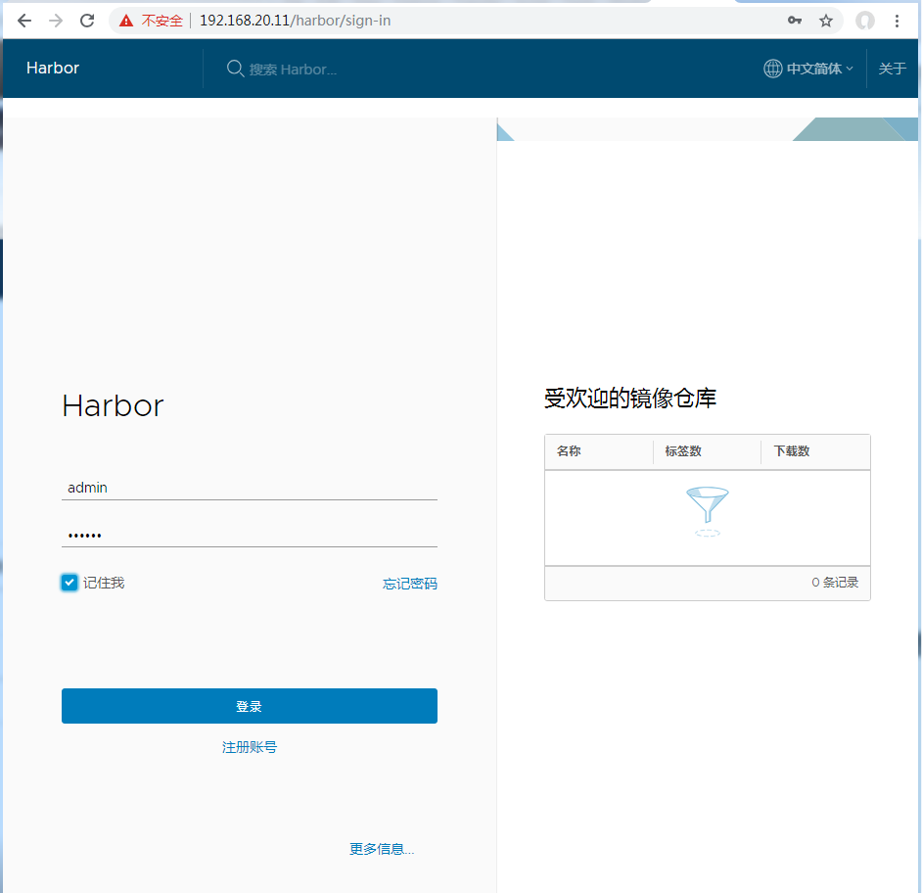922x893 pixels.
Task: Open the Chrome three-dot menu
Action: click(897, 22)
